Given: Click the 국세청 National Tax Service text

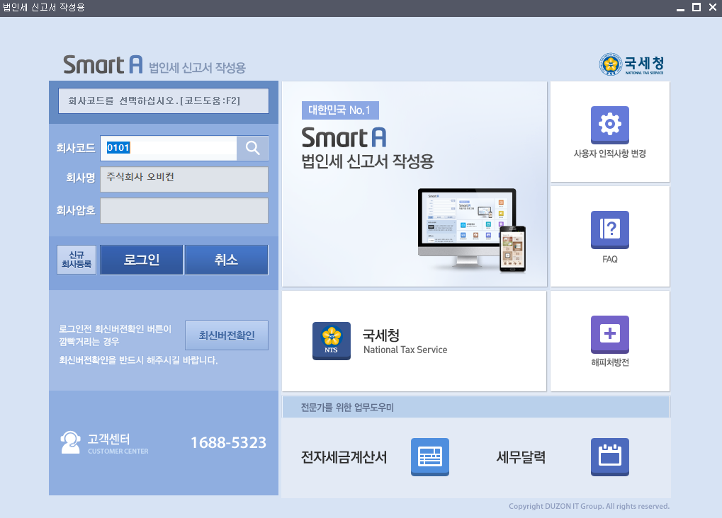Looking at the screenshot, I should pyautogui.click(x=405, y=341).
